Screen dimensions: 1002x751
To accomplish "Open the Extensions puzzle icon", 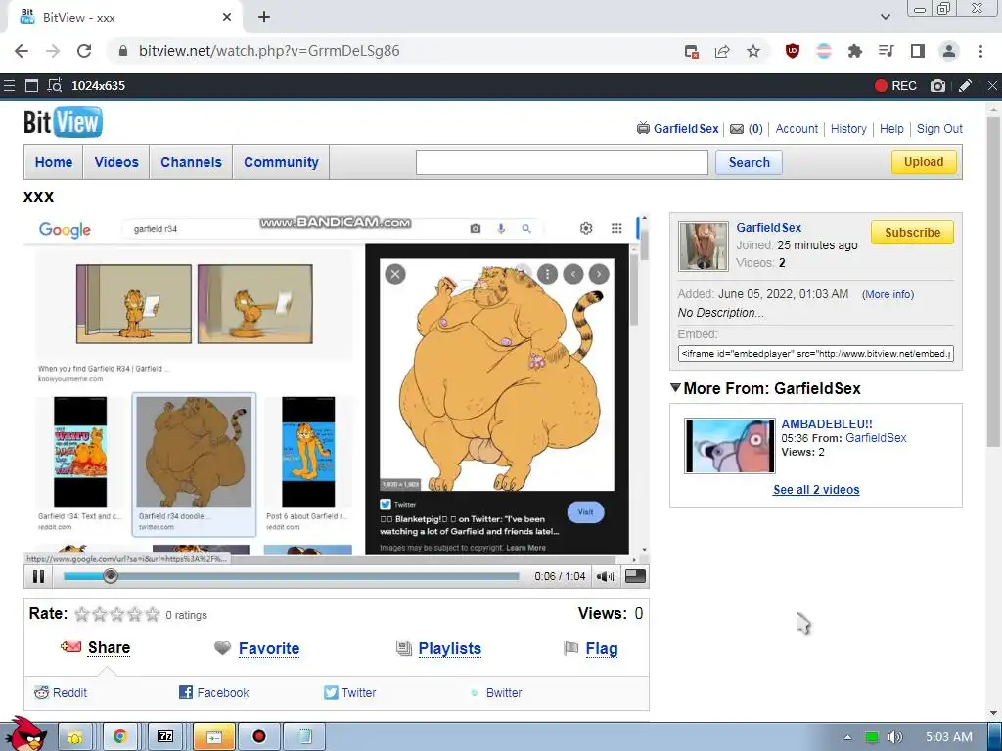I will pos(855,51).
